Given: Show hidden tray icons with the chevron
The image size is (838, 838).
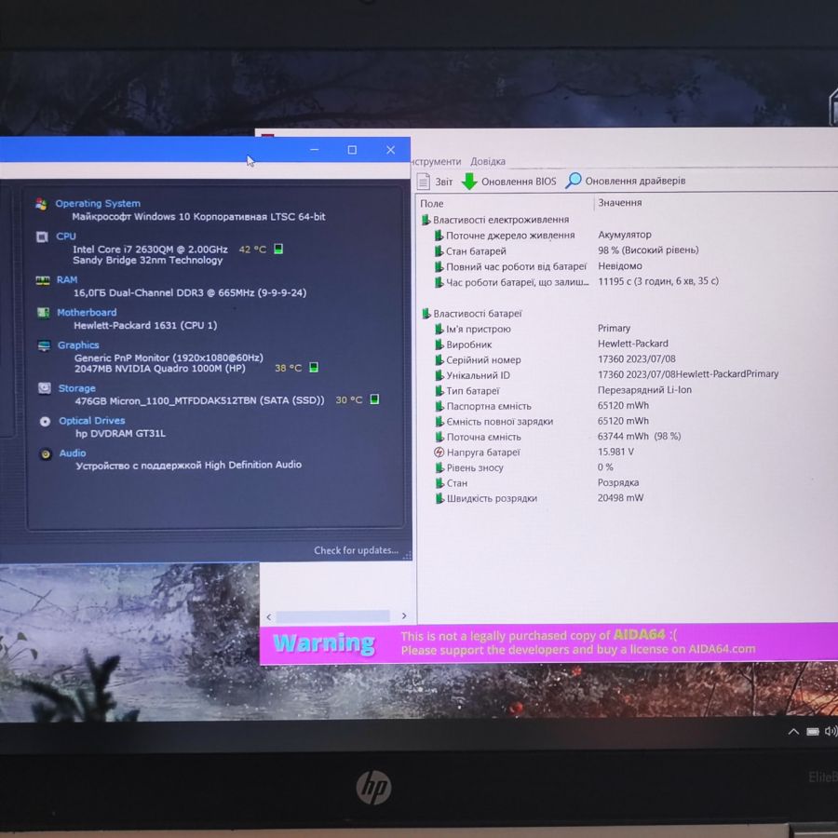Looking at the screenshot, I should click(793, 732).
